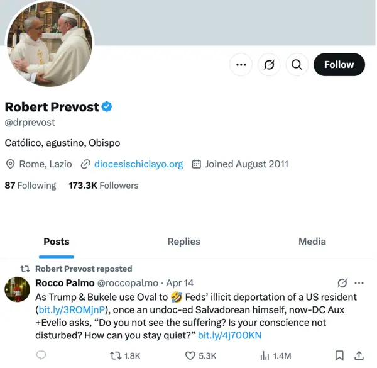Follow Robert Prevost
Viewport: 377px width, 368px height.
click(339, 65)
